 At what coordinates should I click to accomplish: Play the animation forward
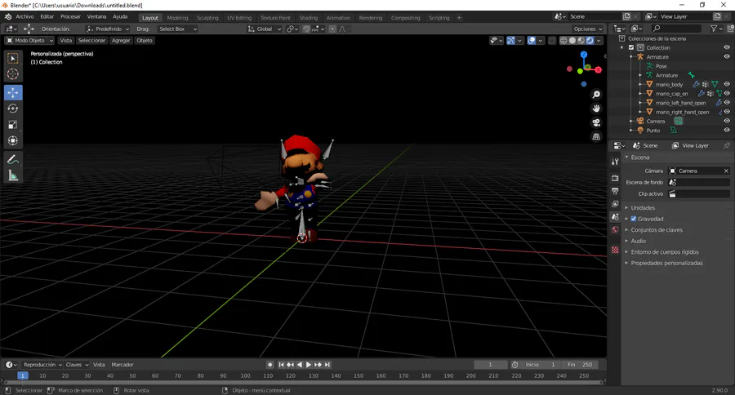click(x=309, y=365)
